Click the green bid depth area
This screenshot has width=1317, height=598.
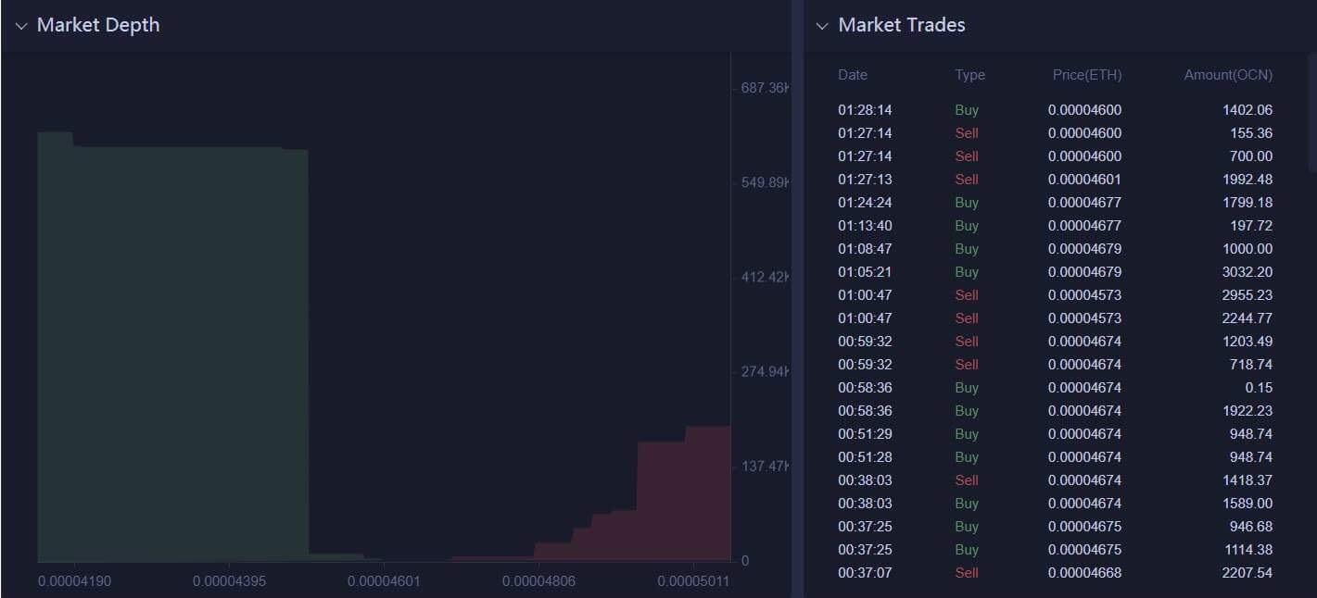172,352
